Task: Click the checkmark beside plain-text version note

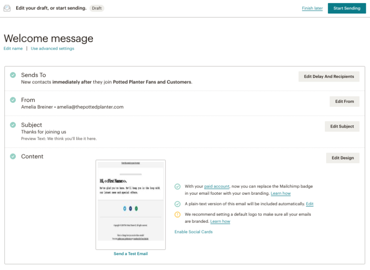Action: (x=178, y=204)
